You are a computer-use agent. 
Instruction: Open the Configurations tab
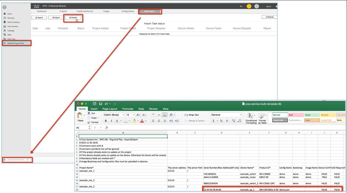pos(128,11)
